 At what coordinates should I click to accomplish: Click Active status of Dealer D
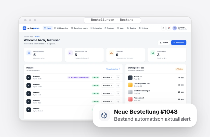tap(96, 101)
